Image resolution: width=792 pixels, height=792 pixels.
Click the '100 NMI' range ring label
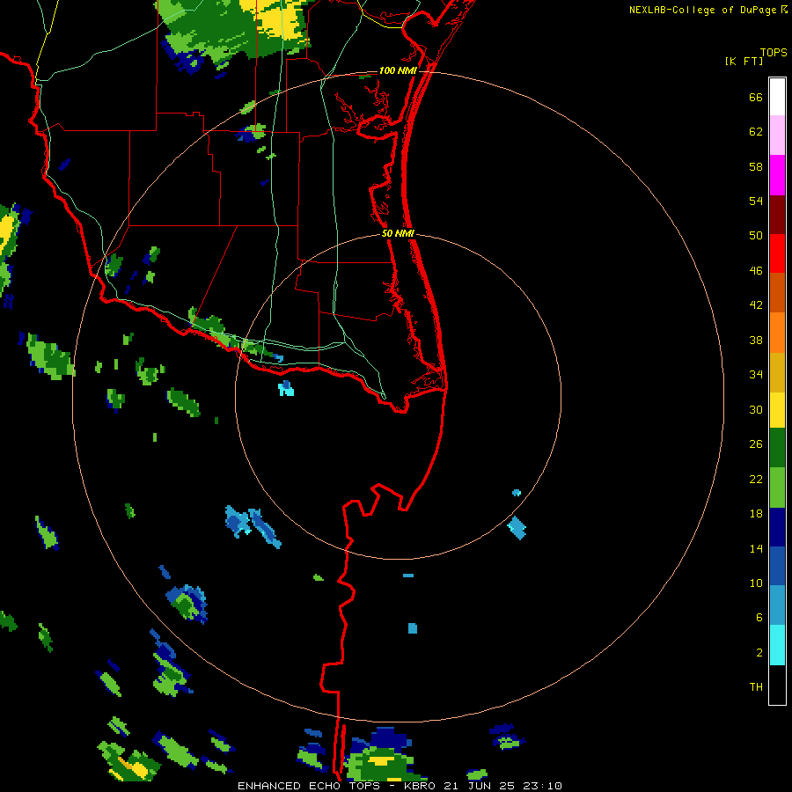point(398,70)
